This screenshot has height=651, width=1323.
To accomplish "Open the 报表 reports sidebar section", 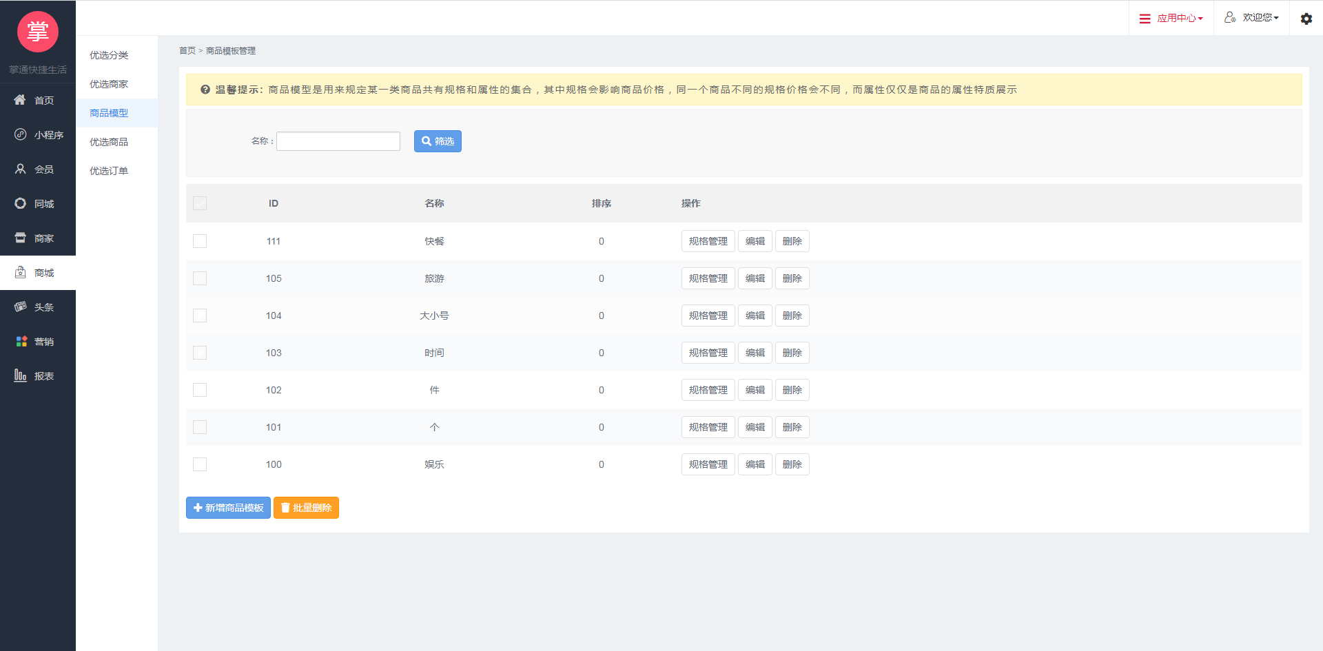I will click(38, 376).
